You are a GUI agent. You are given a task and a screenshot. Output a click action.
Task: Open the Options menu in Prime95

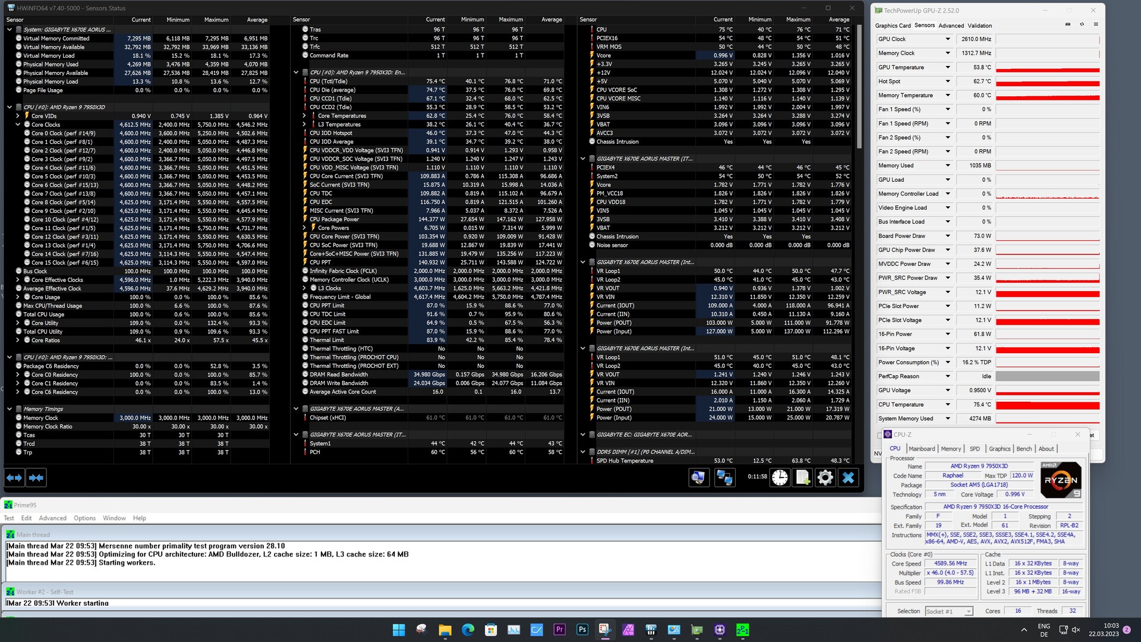(x=84, y=518)
